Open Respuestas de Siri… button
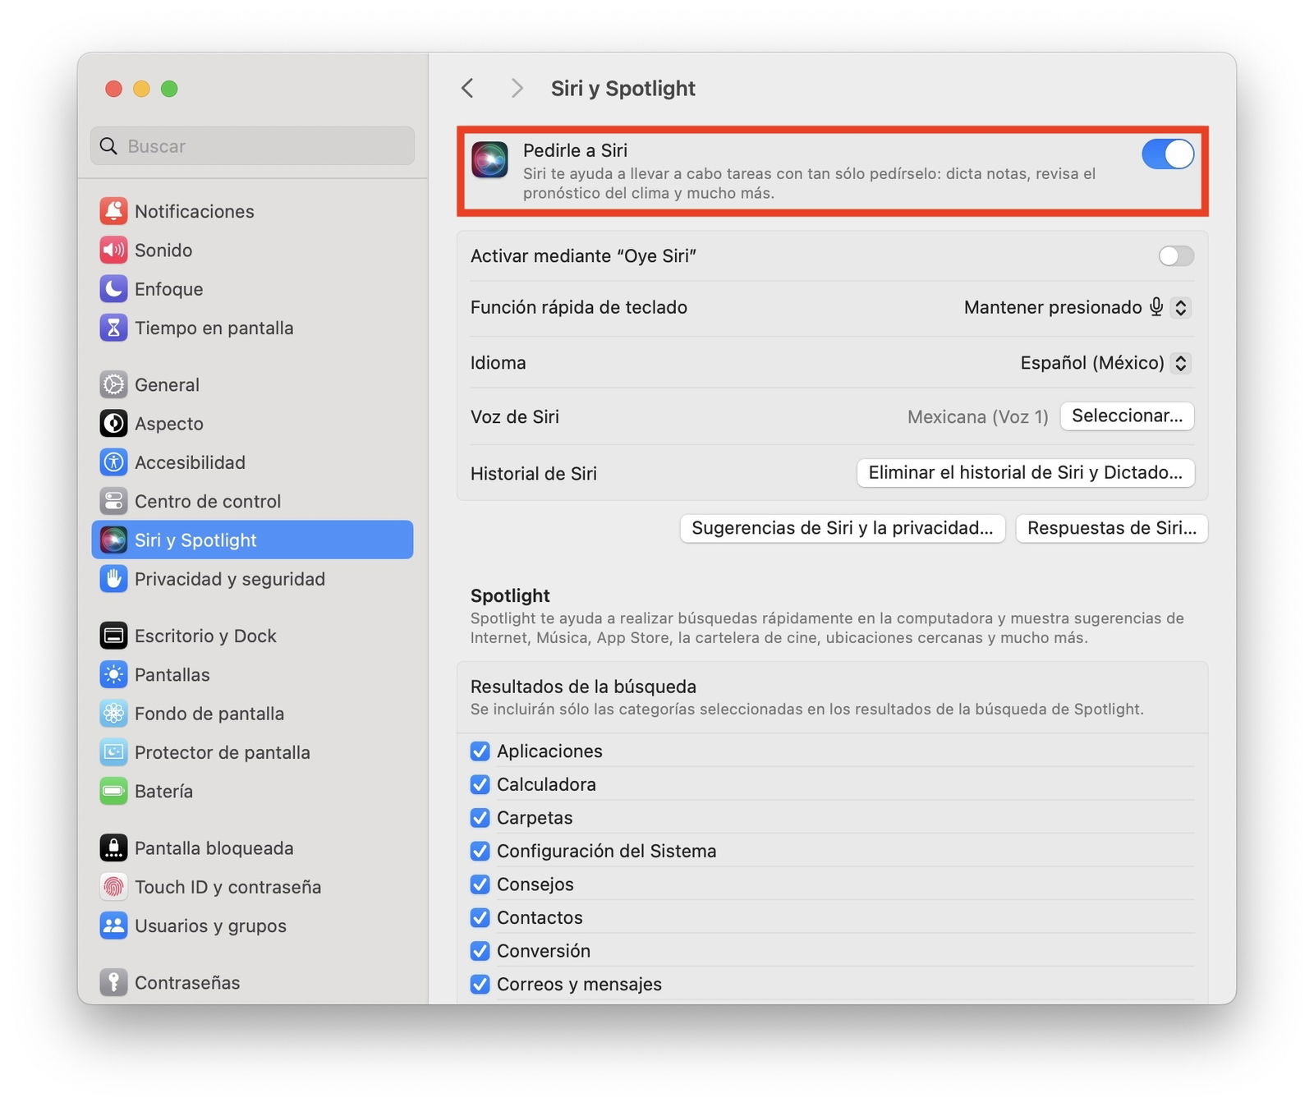1314x1107 pixels. coord(1112,528)
